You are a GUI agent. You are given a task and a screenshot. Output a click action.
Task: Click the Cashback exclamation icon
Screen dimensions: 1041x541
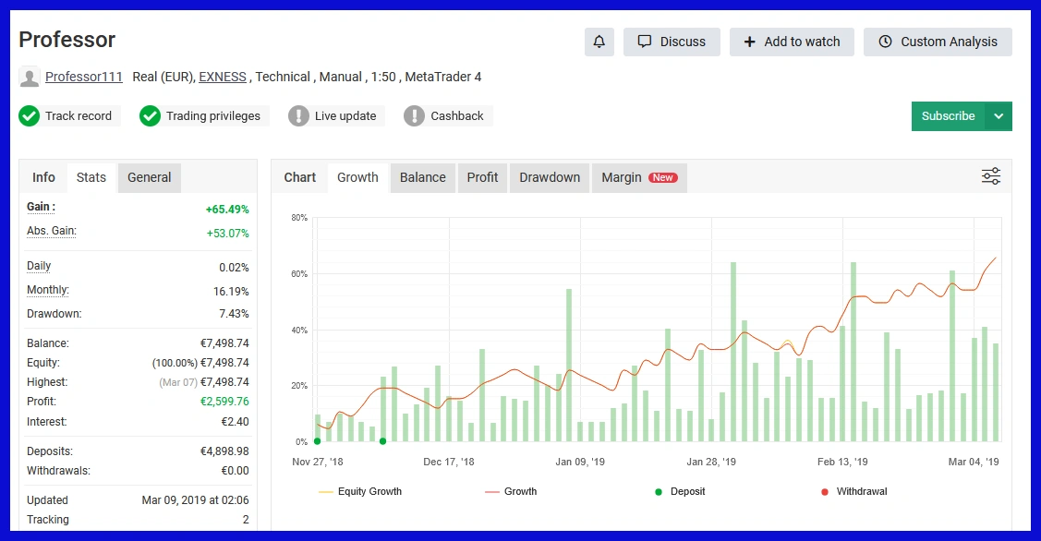coord(415,116)
